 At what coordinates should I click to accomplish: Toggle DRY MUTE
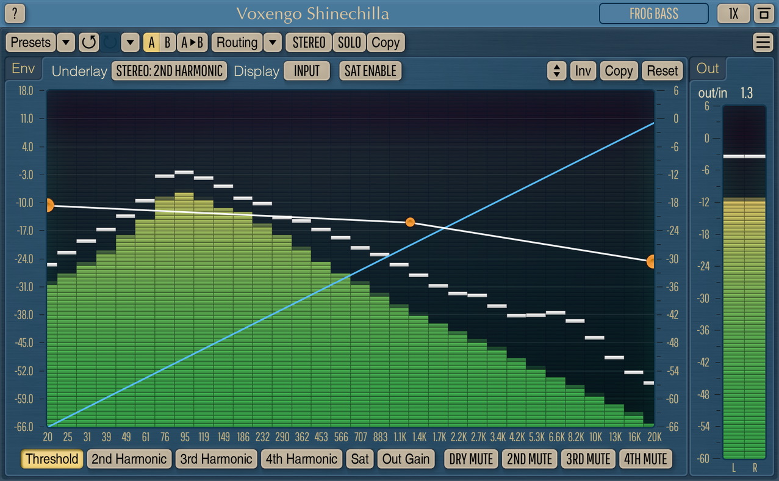tap(471, 459)
